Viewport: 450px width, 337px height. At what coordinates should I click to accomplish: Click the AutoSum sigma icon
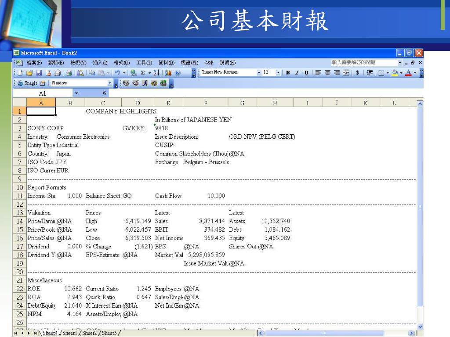coord(143,73)
